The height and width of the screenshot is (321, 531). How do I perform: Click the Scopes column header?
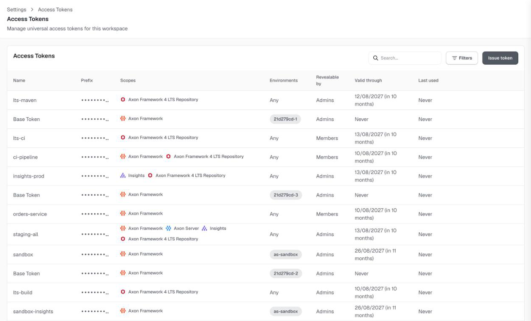point(128,80)
